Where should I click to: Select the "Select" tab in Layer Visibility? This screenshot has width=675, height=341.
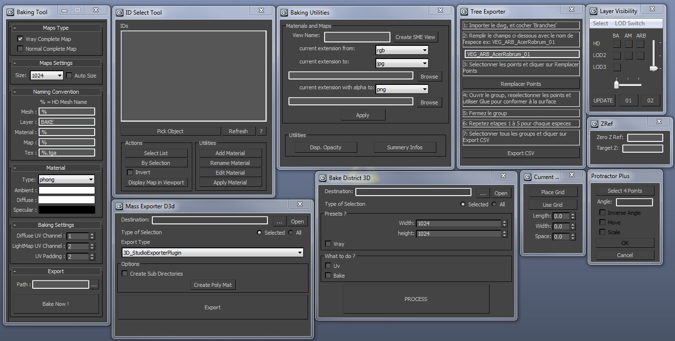click(600, 23)
